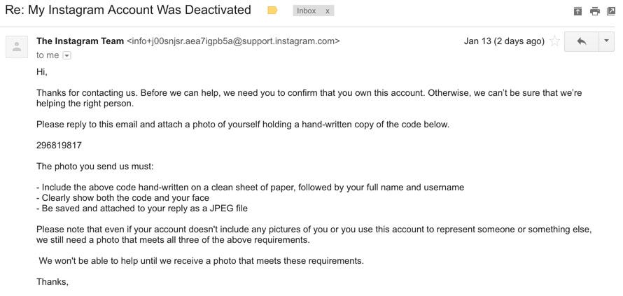Click the sender name The Instagram Team
The height and width of the screenshot is (296, 623).
(x=80, y=41)
